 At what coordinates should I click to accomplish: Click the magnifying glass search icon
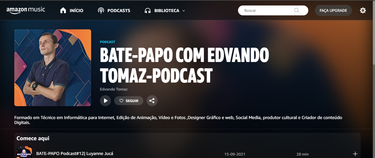[x=297, y=10]
